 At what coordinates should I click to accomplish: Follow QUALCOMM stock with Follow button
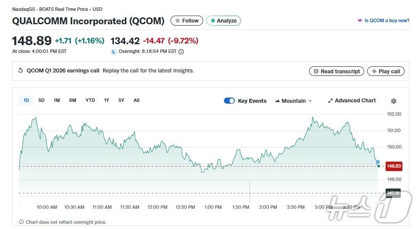(x=187, y=21)
